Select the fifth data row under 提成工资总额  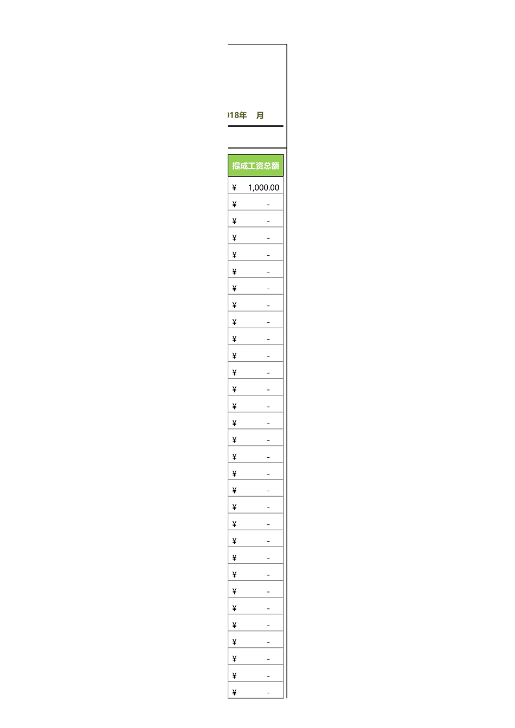(256, 255)
